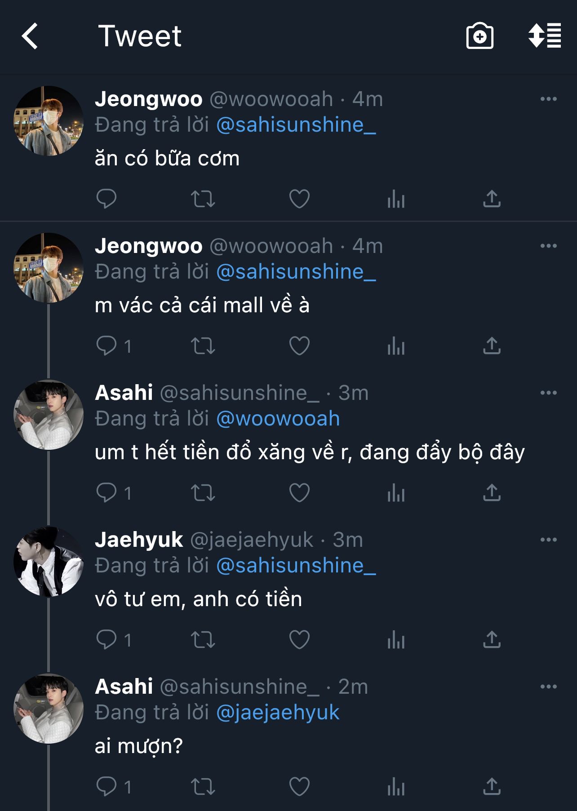This screenshot has height=811, width=577.
Task: Reply to the "ăn có bữa cơm" tweet
Action: point(107,199)
